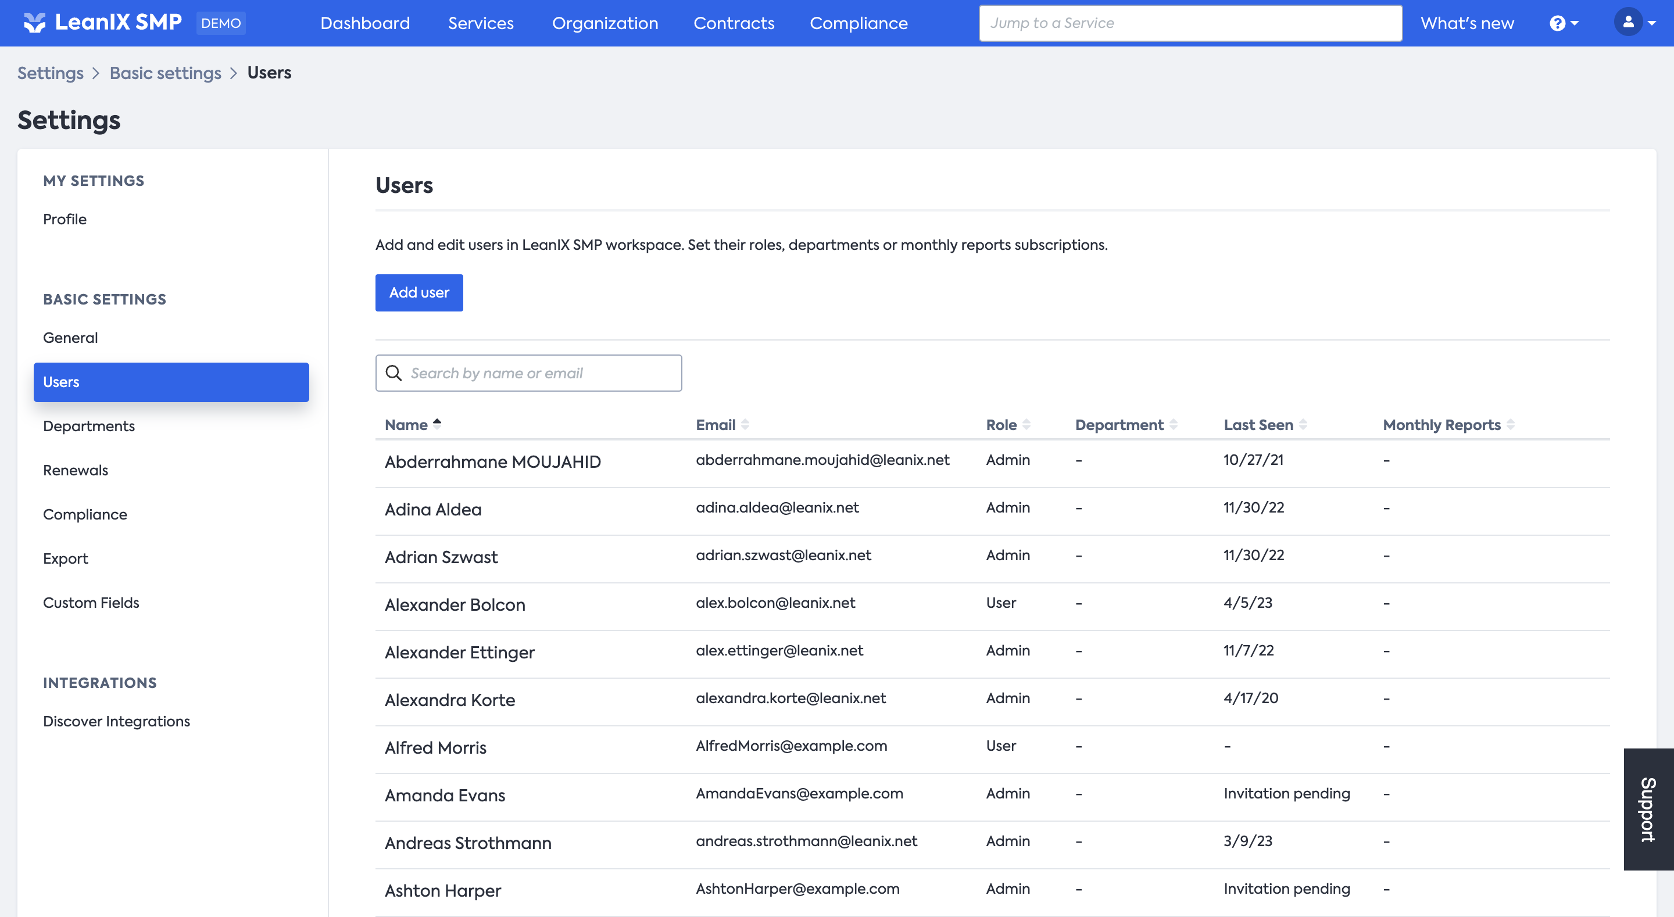The height and width of the screenshot is (917, 1674).
Task: Sort users by Monthly Reports column
Action: tap(1510, 425)
